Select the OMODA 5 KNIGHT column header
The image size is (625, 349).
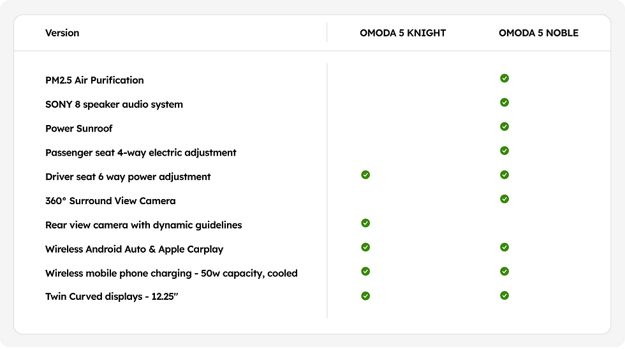click(x=402, y=33)
